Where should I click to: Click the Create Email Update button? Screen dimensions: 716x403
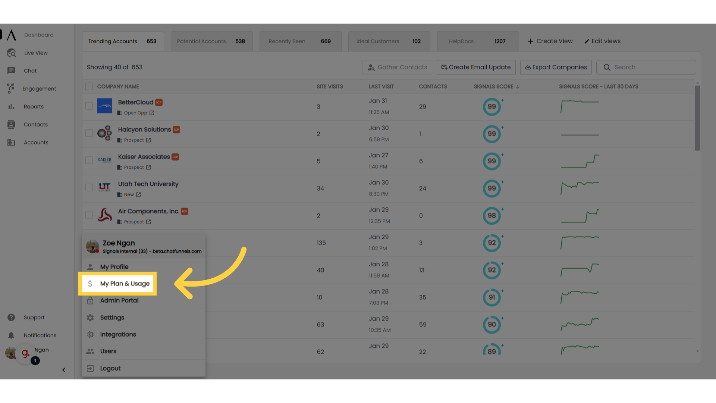tap(476, 67)
